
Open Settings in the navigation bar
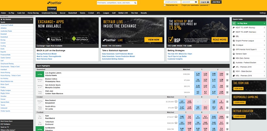(x=263, y=13)
